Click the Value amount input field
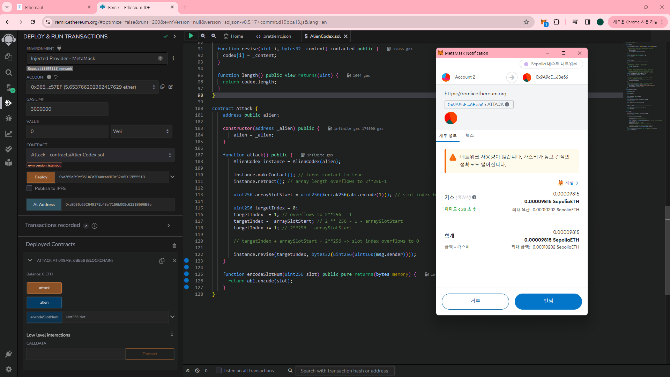Screen dimensions: 670x377 click(67, 132)
